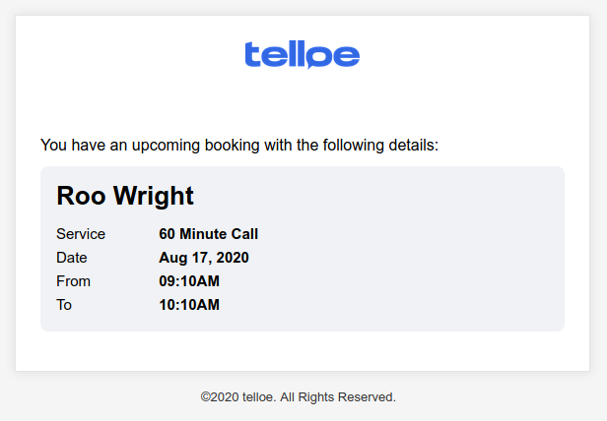The image size is (607, 421).
Task: Select the 10:10AM end time
Action: [189, 305]
